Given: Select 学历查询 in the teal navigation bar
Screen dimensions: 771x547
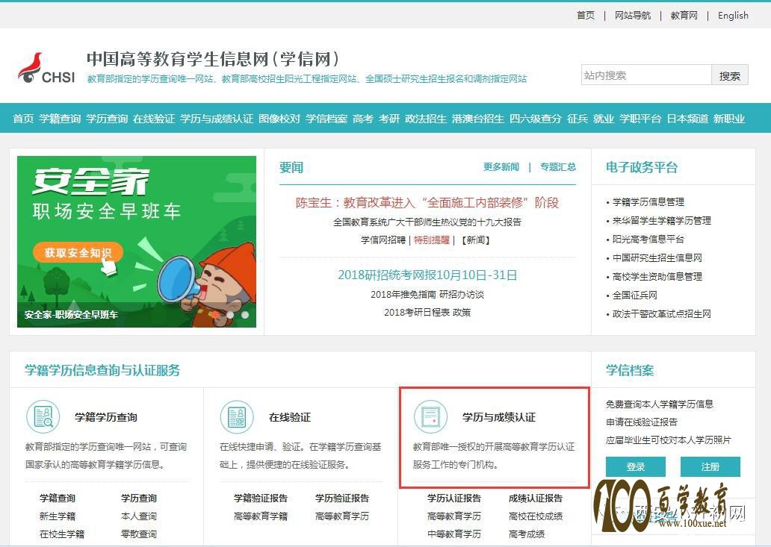Looking at the screenshot, I should coord(107,119).
